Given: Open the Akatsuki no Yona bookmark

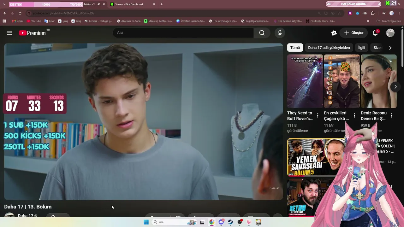Looking at the screenshot, I should [x=128, y=21].
